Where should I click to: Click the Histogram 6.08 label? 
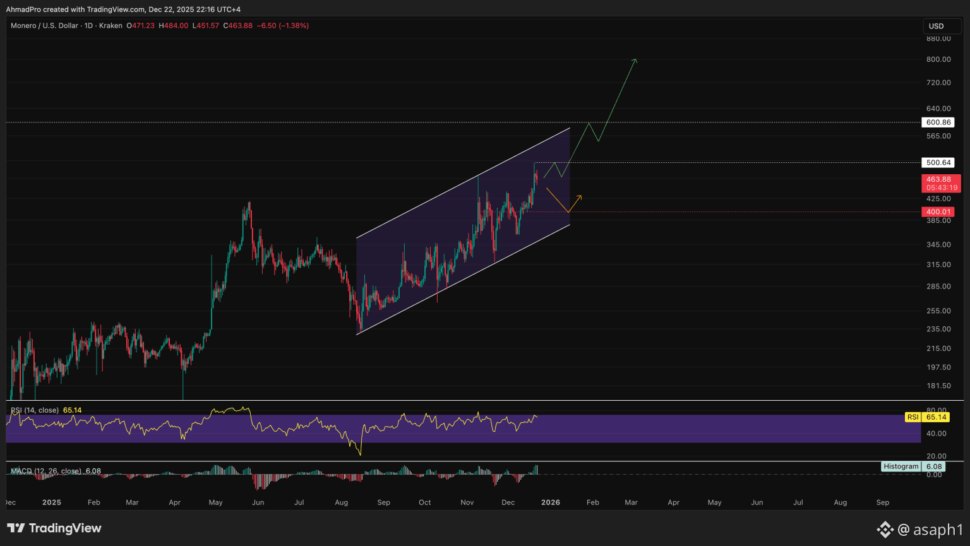(901, 466)
